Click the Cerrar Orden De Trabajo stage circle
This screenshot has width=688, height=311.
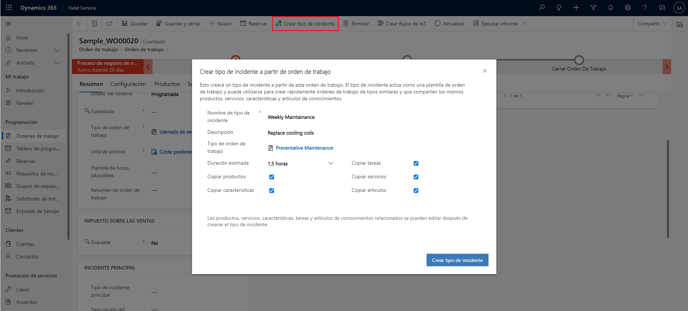(x=579, y=60)
